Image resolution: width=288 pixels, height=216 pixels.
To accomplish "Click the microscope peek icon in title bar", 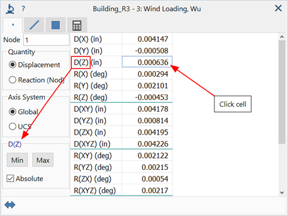I will [x=10, y=9].
